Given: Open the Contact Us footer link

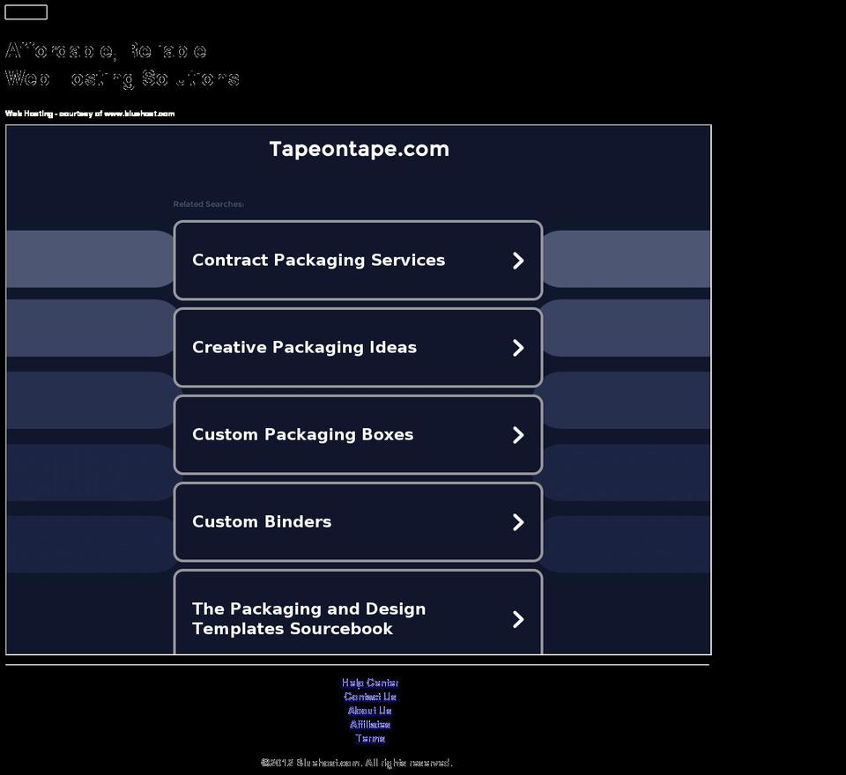Looking at the screenshot, I should [370, 697].
